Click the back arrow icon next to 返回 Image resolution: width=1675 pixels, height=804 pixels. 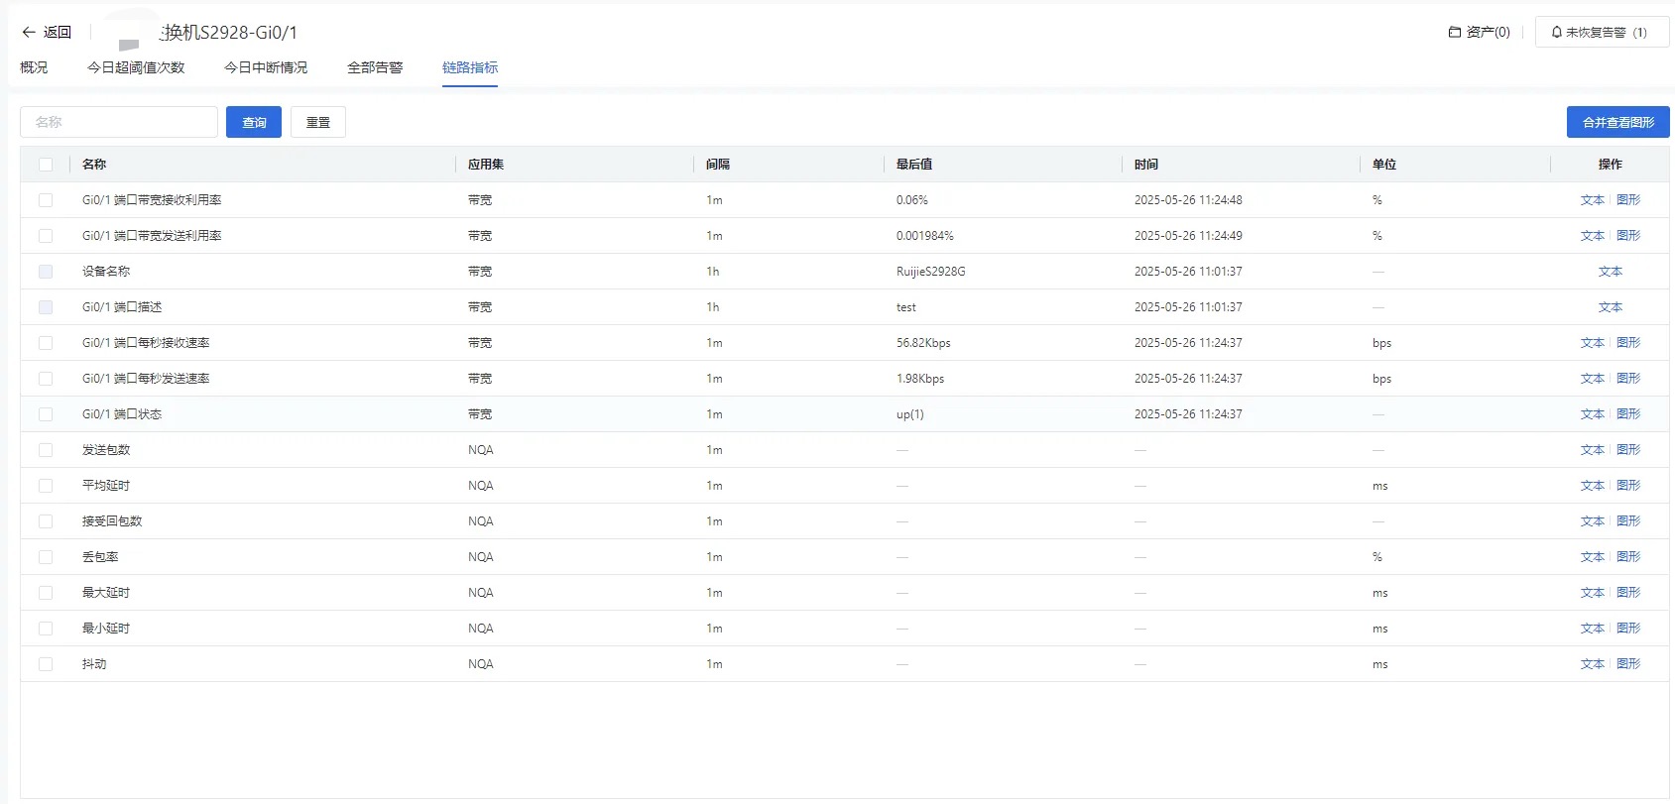coord(29,32)
